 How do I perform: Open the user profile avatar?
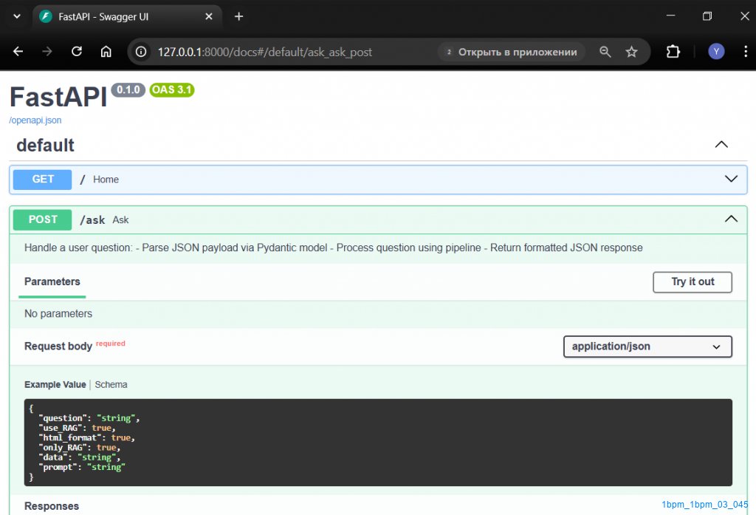(716, 52)
